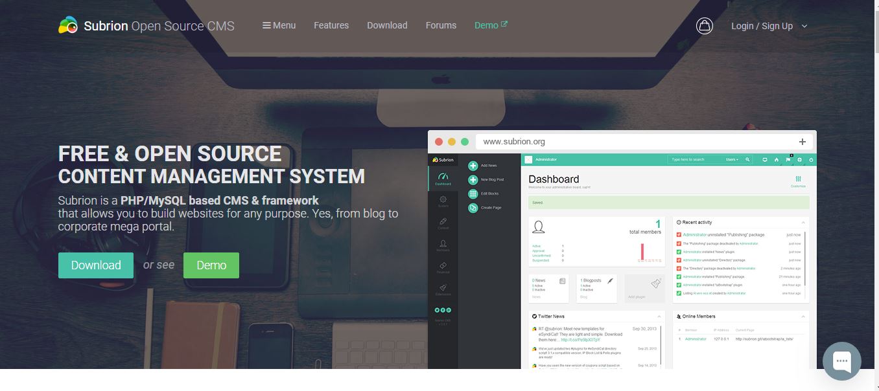This screenshot has height=391, width=879.
Task: Click the www.subrion.org address bar in preview
Action: point(645,142)
